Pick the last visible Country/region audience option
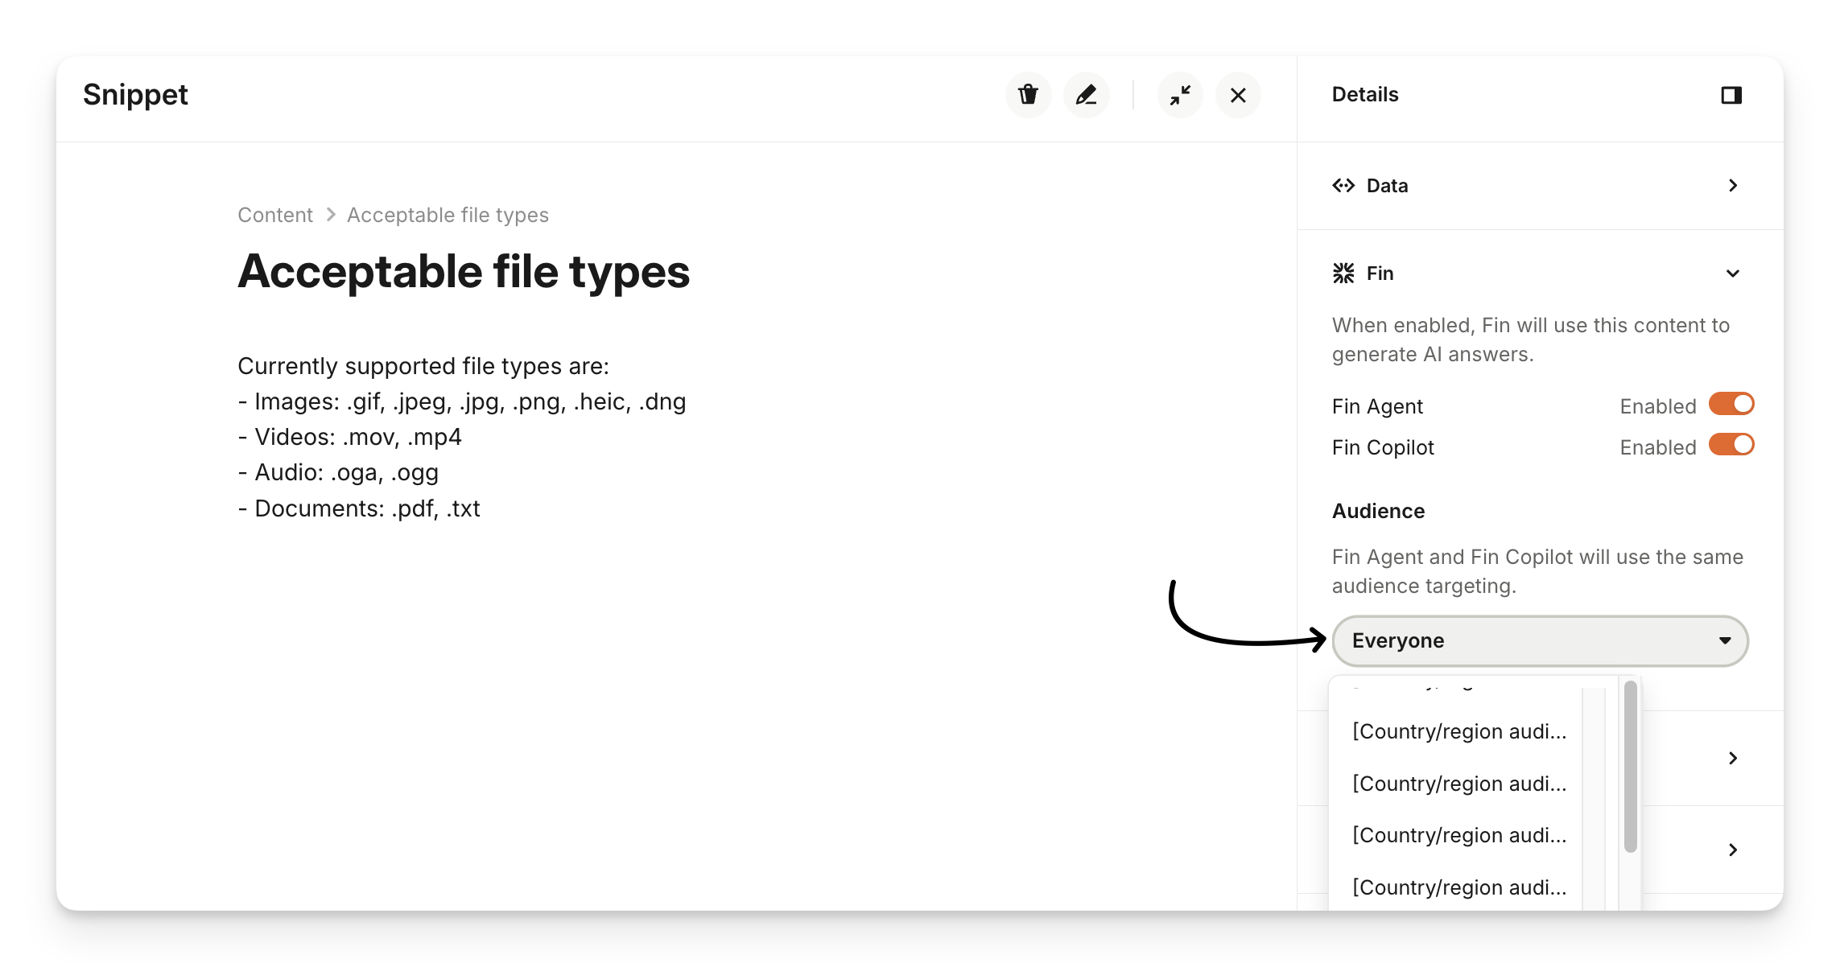 click(x=1458, y=887)
